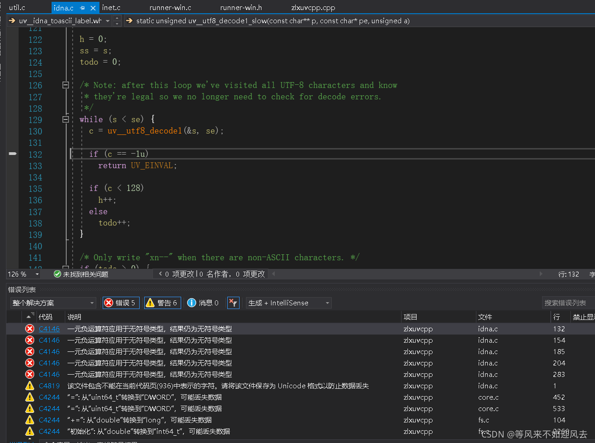
Task: Sort the error list by 项目 column
Action: click(411, 317)
